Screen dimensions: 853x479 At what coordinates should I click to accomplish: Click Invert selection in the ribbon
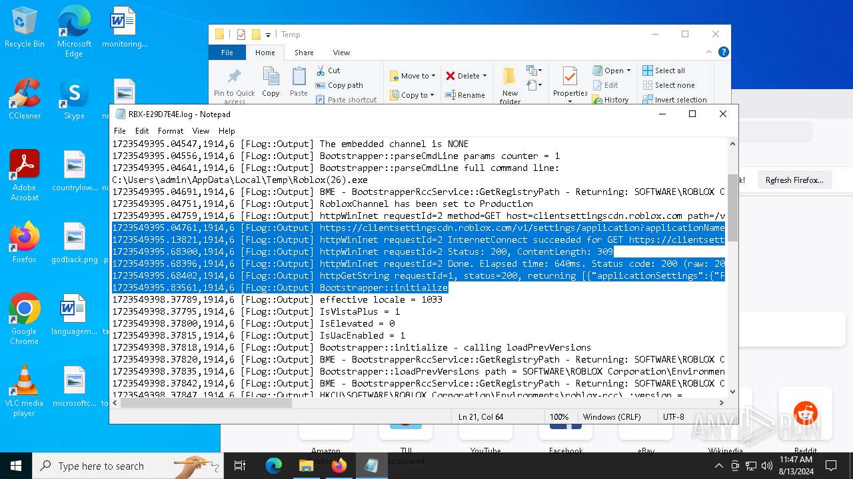pyautogui.click(x=674, y=100)
